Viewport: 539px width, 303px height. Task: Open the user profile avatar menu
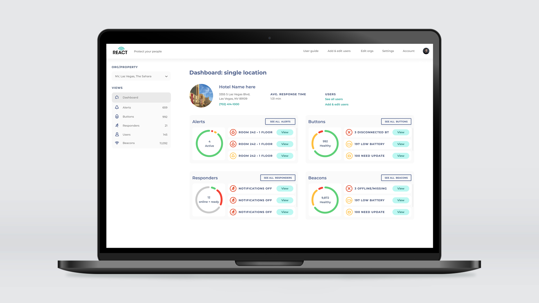coord(426,51)
